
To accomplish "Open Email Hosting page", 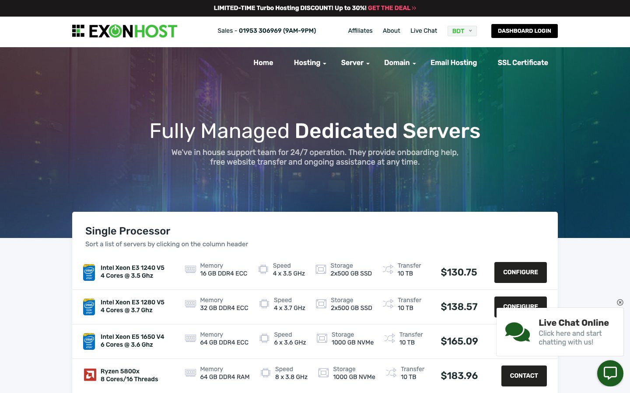I will [x=454, y=63].
